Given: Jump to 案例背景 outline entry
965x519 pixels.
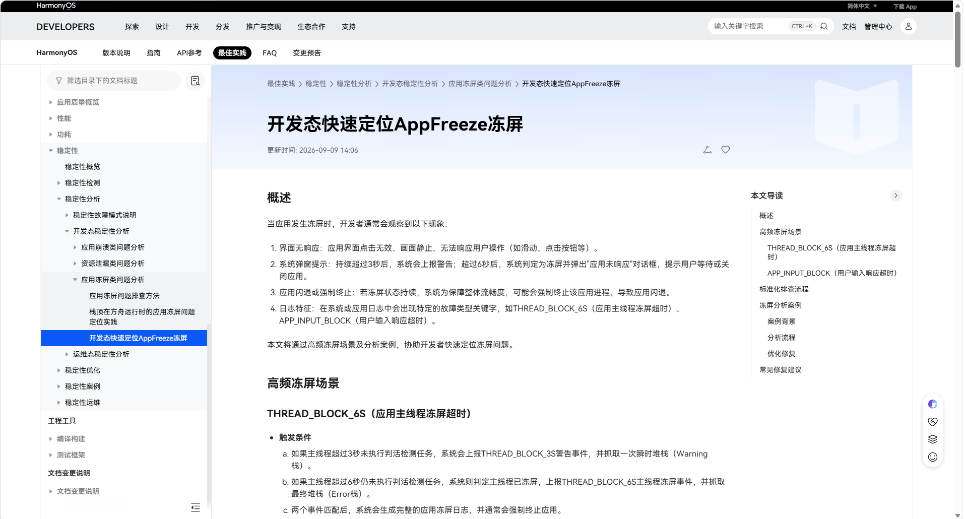Looking at the screenshot, I should point(782,321).
